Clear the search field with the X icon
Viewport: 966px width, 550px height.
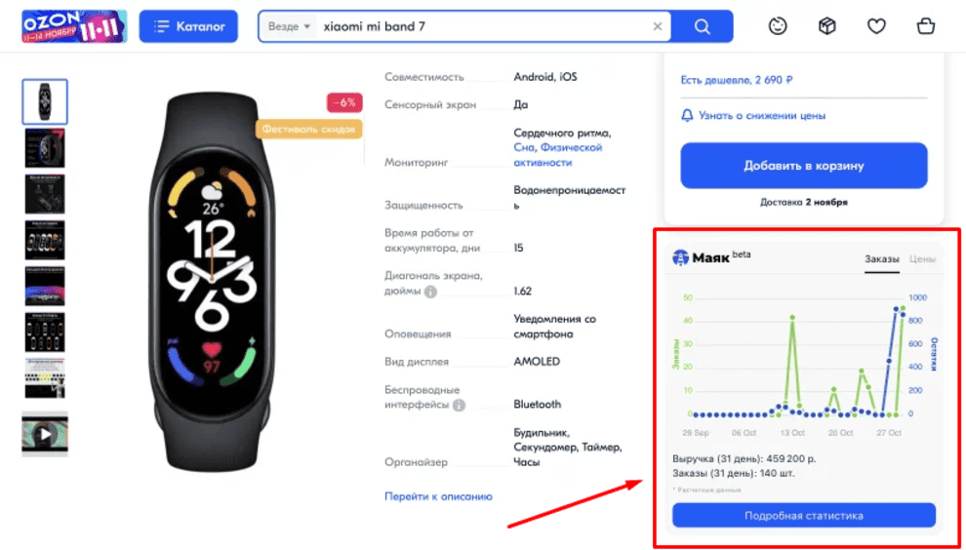tap(658, 26)
